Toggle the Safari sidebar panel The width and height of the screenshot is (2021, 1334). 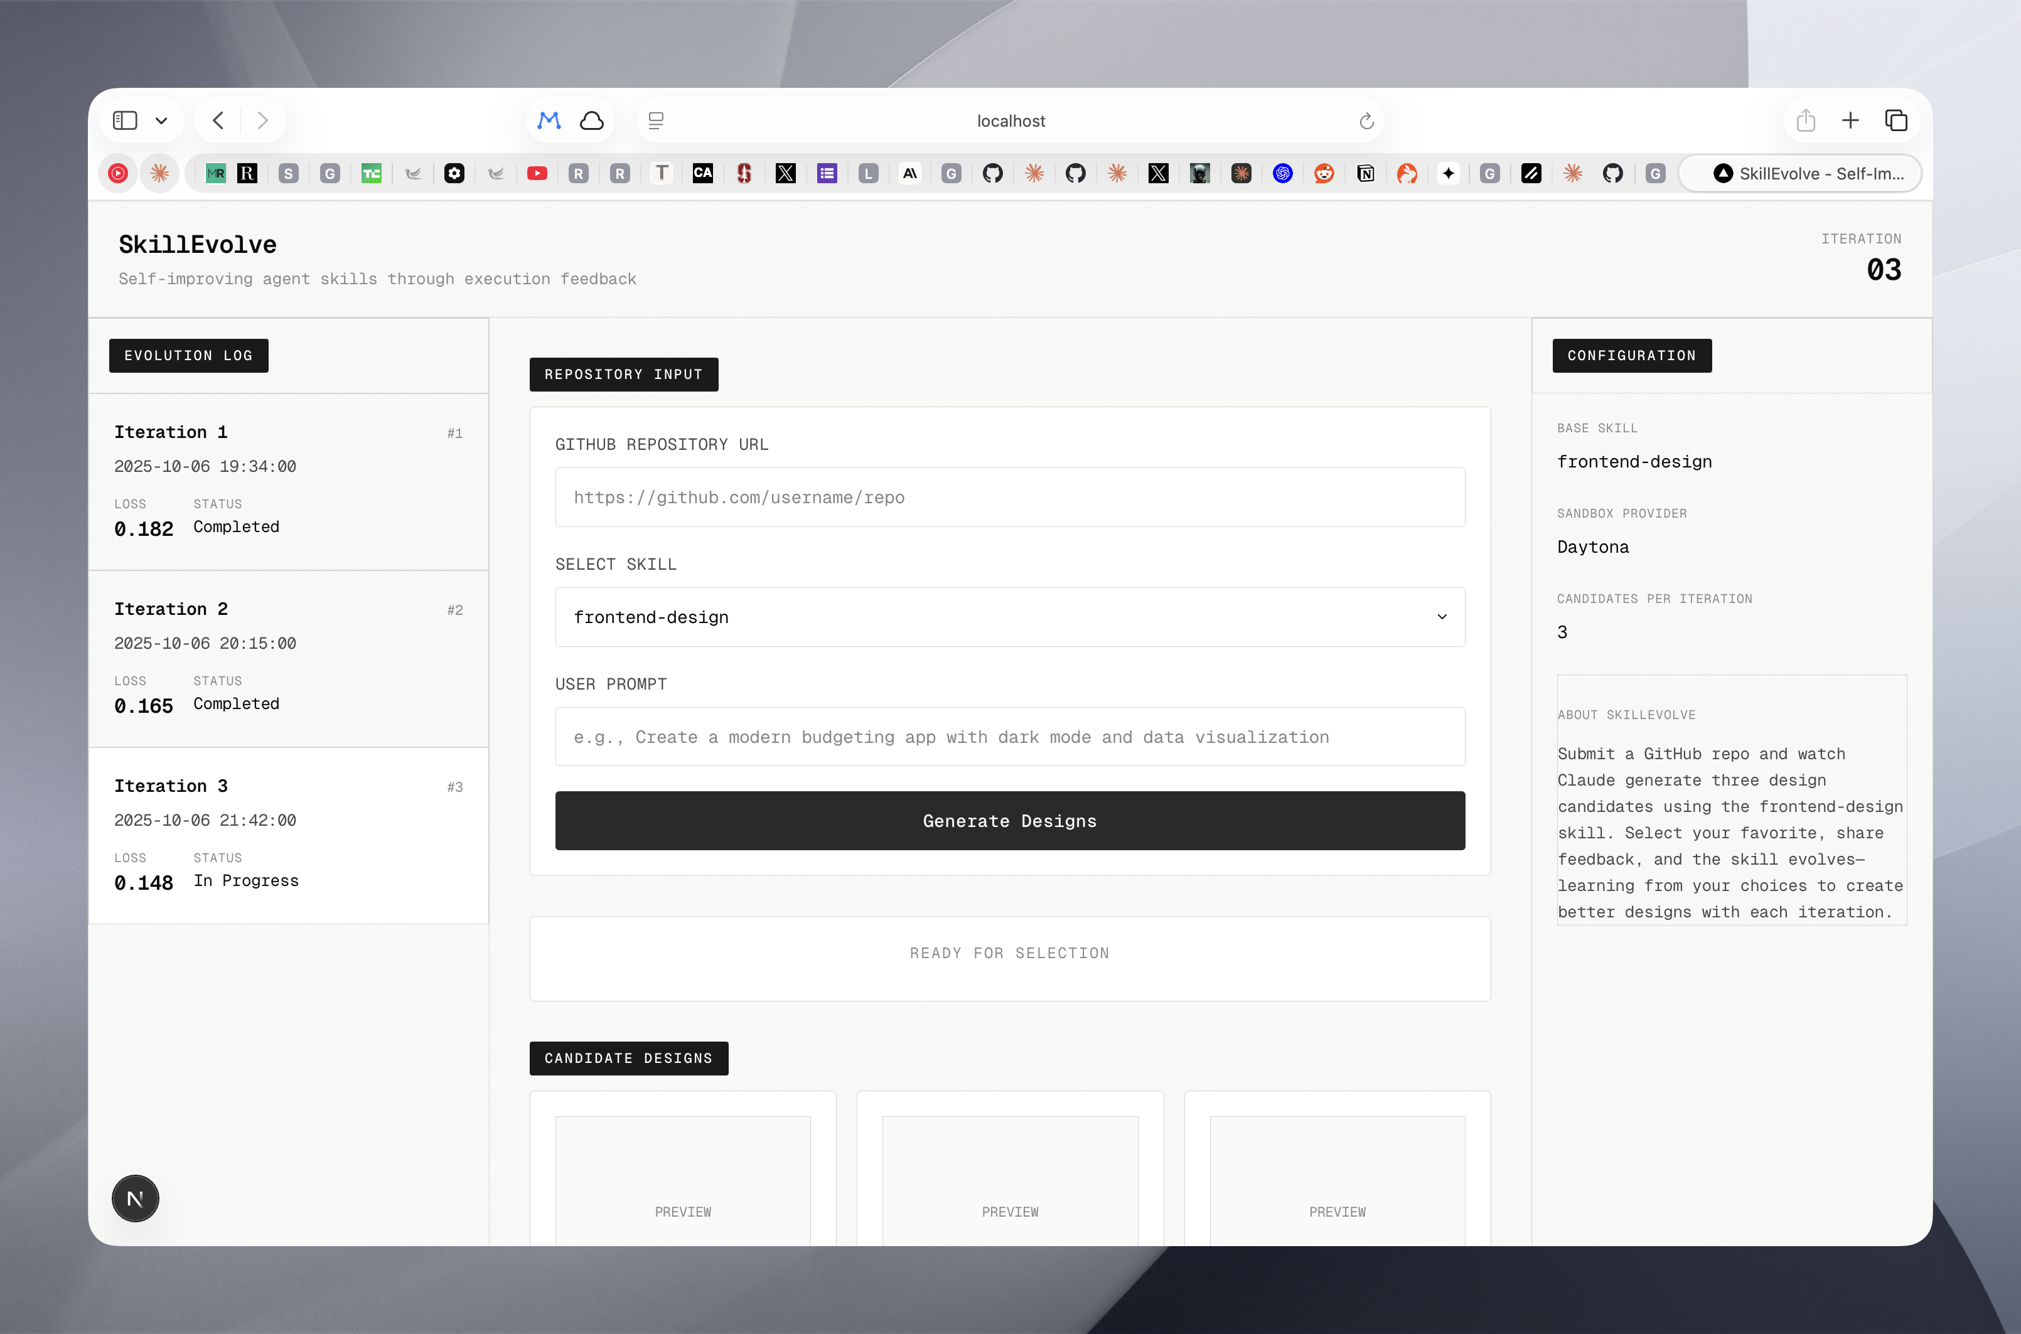[x=125, y=121]
